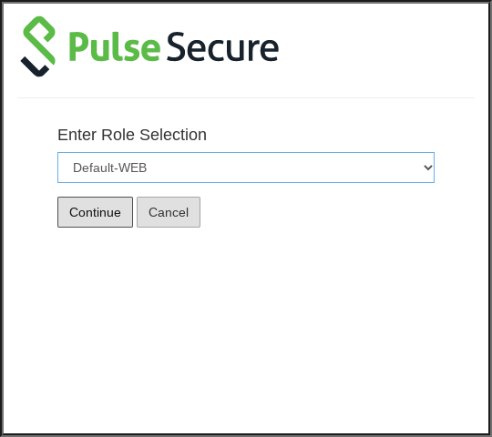The height and width of the screenshot is (437, 492).
Task: Click the green loop of the logo emblem
Action: point(39,39)
